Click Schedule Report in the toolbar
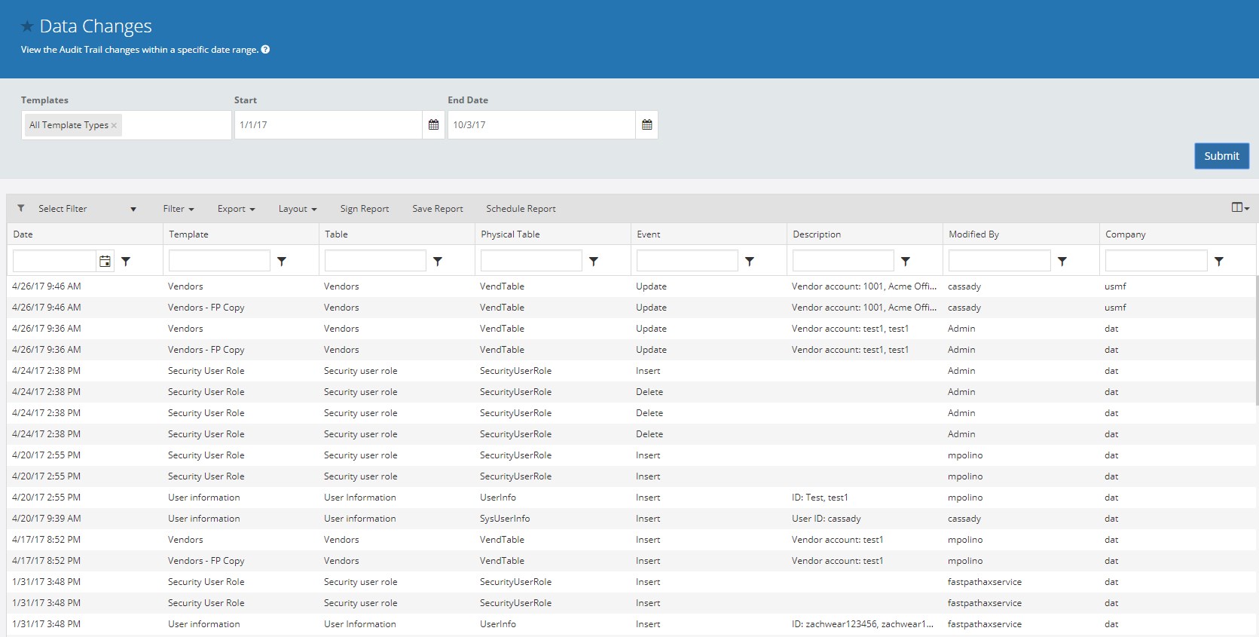 (521, 209)
